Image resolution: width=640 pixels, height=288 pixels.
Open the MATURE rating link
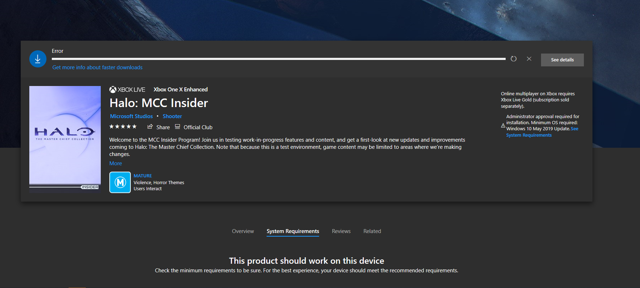[143, 176]
